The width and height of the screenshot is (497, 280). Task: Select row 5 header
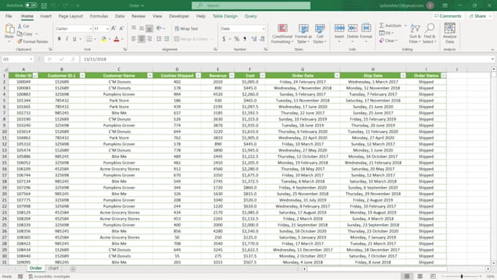(4, 100)
